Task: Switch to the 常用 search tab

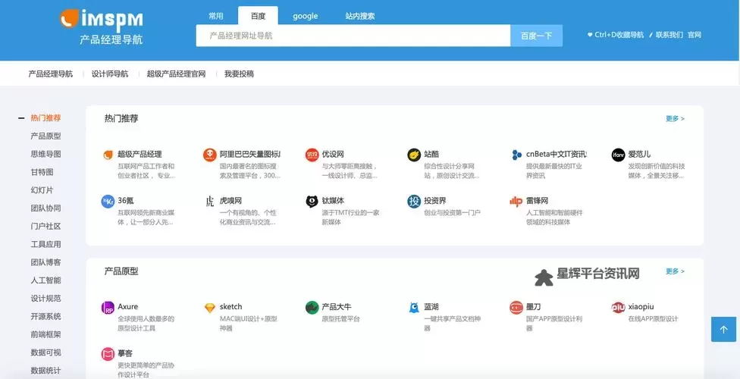Action: (216, 16)
